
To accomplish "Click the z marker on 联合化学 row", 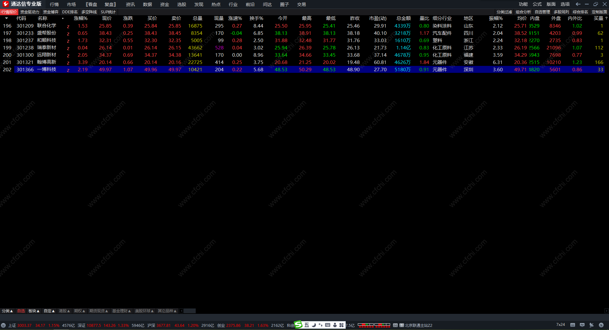I will pyautogui.click(x=68, y=26).
